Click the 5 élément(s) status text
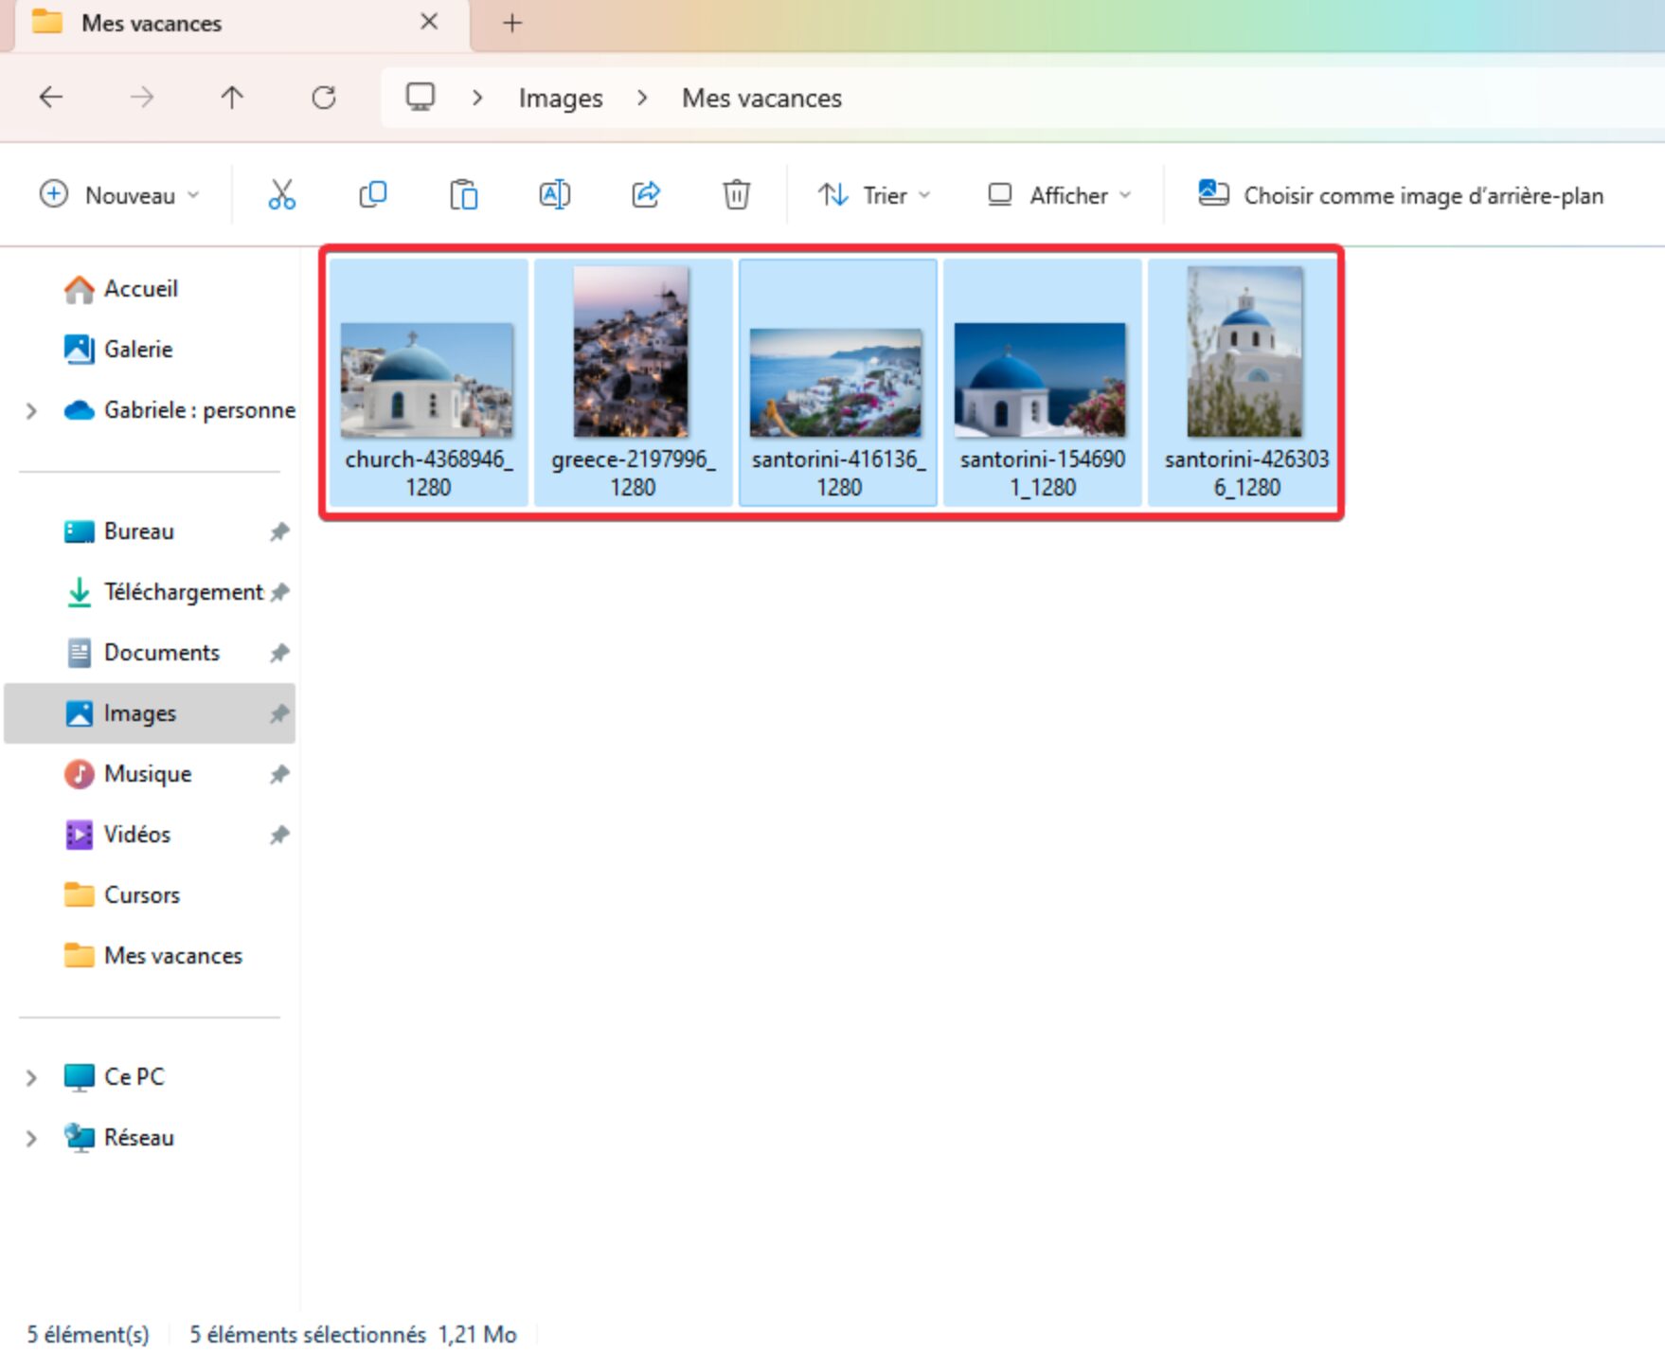This screenshot has width=1665, height=1352. click(88, 1334)
